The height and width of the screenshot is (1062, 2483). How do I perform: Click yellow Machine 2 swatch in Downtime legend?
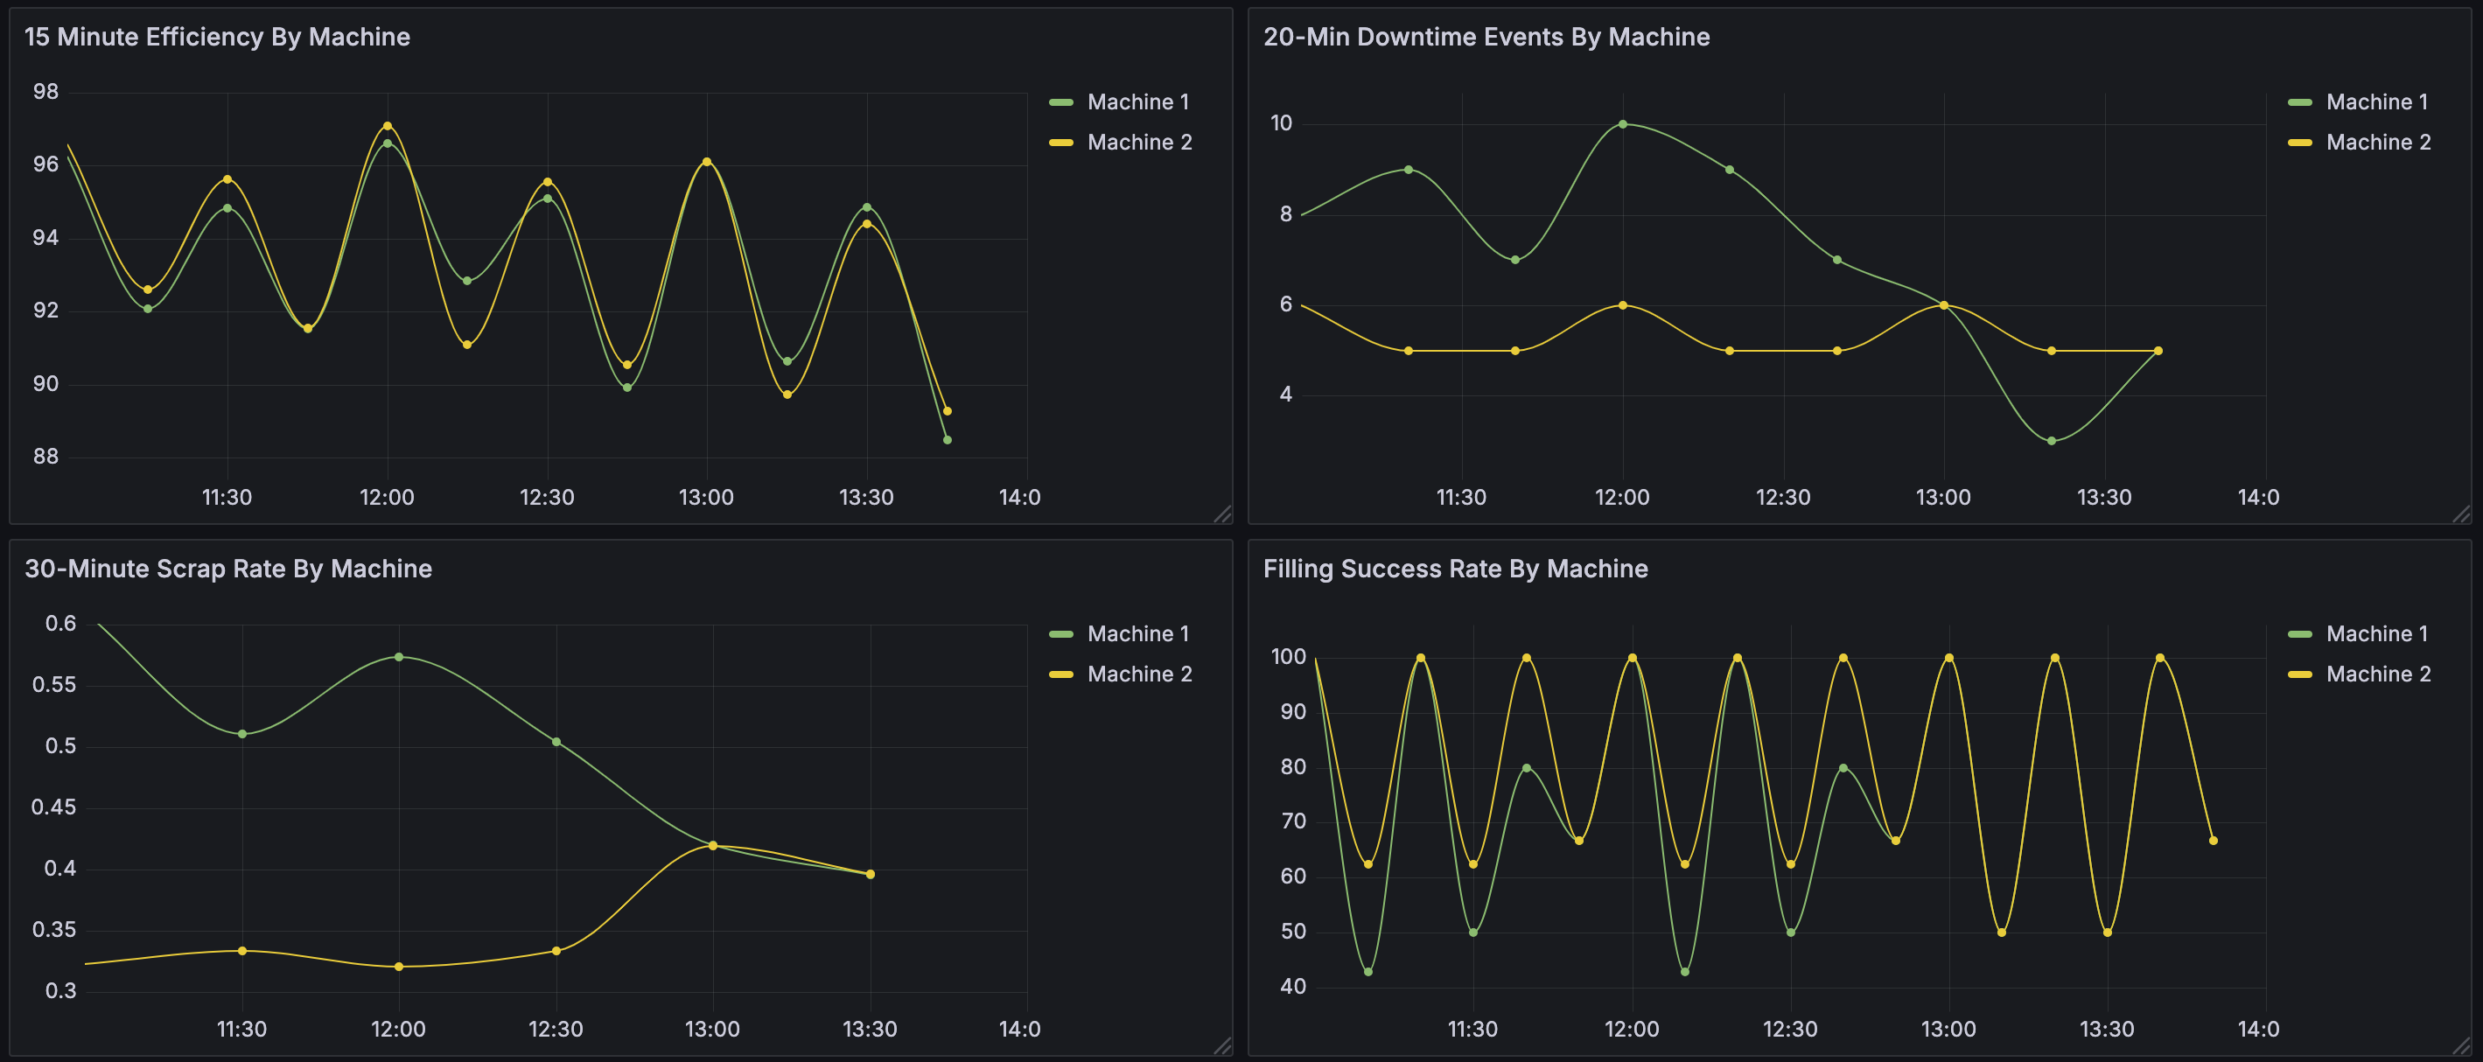tap(2300, 143)
